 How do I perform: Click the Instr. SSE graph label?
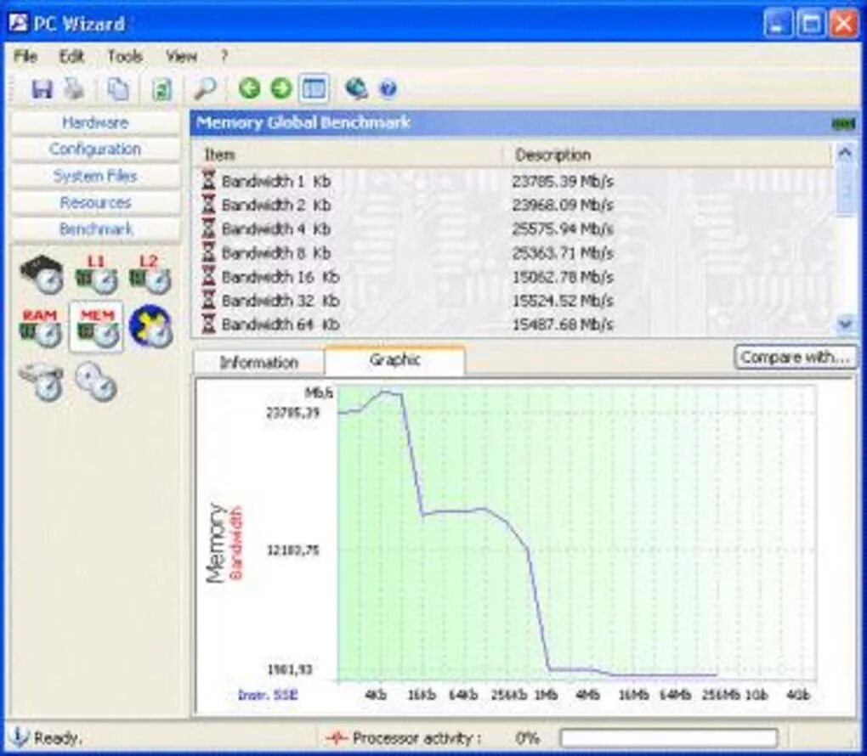click(x=268, y=695)
